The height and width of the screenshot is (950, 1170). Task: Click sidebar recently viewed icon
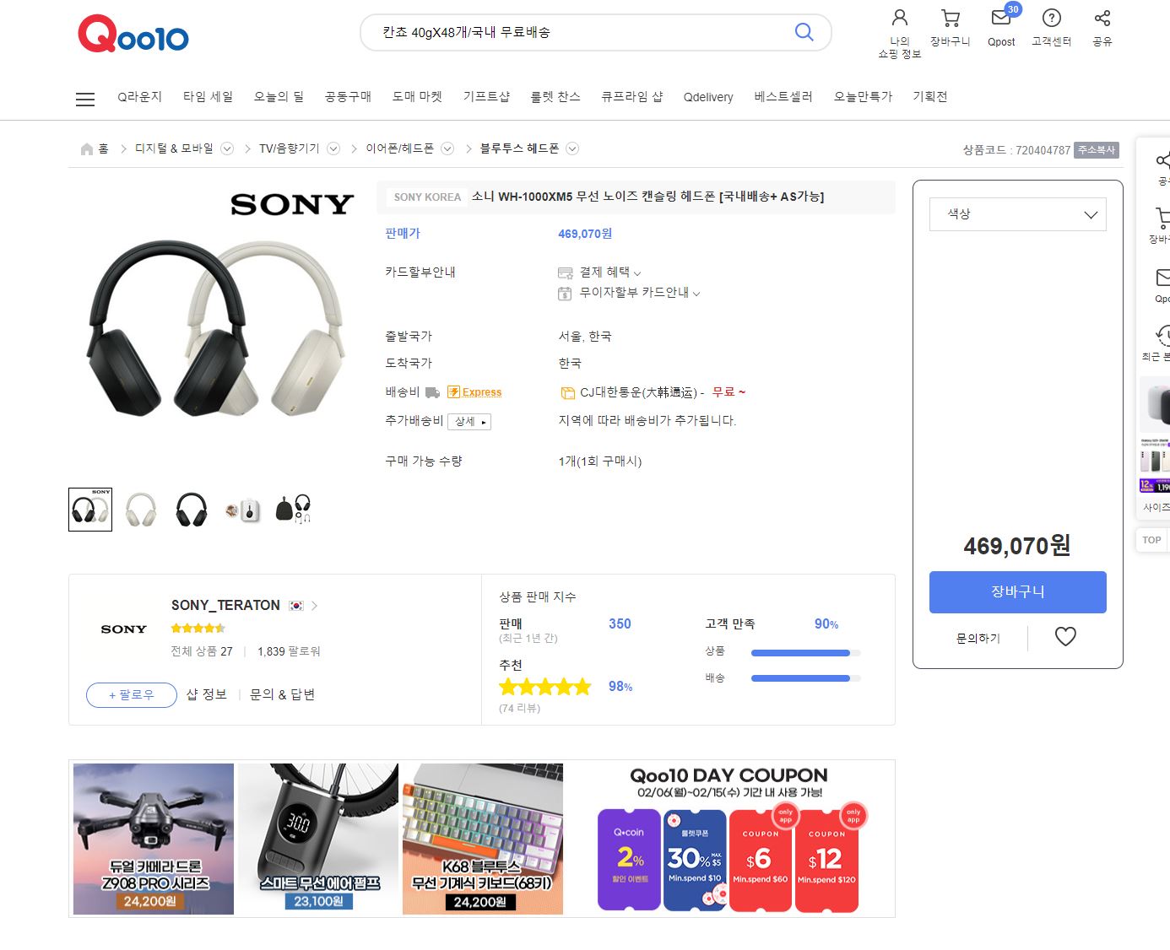[1163, 335]
